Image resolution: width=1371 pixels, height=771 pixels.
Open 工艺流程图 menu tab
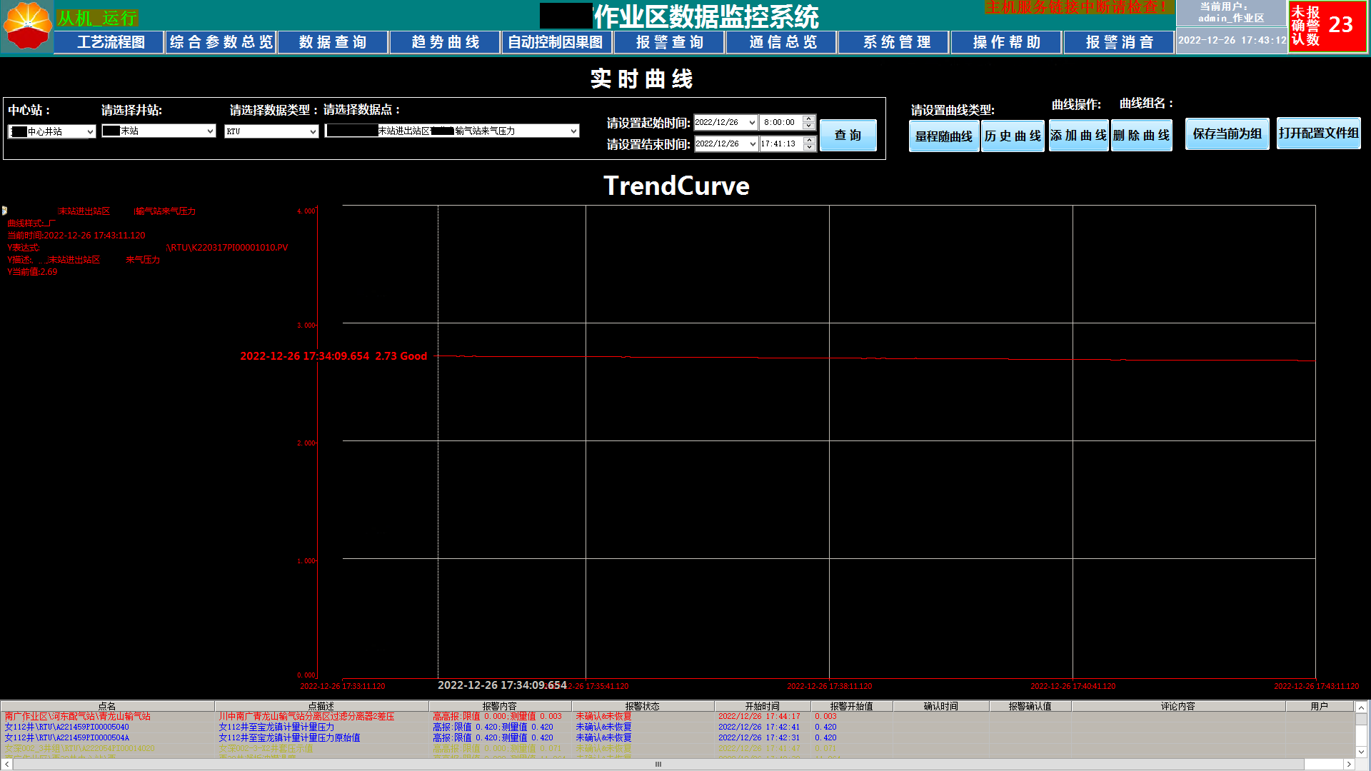pos(110,42)
